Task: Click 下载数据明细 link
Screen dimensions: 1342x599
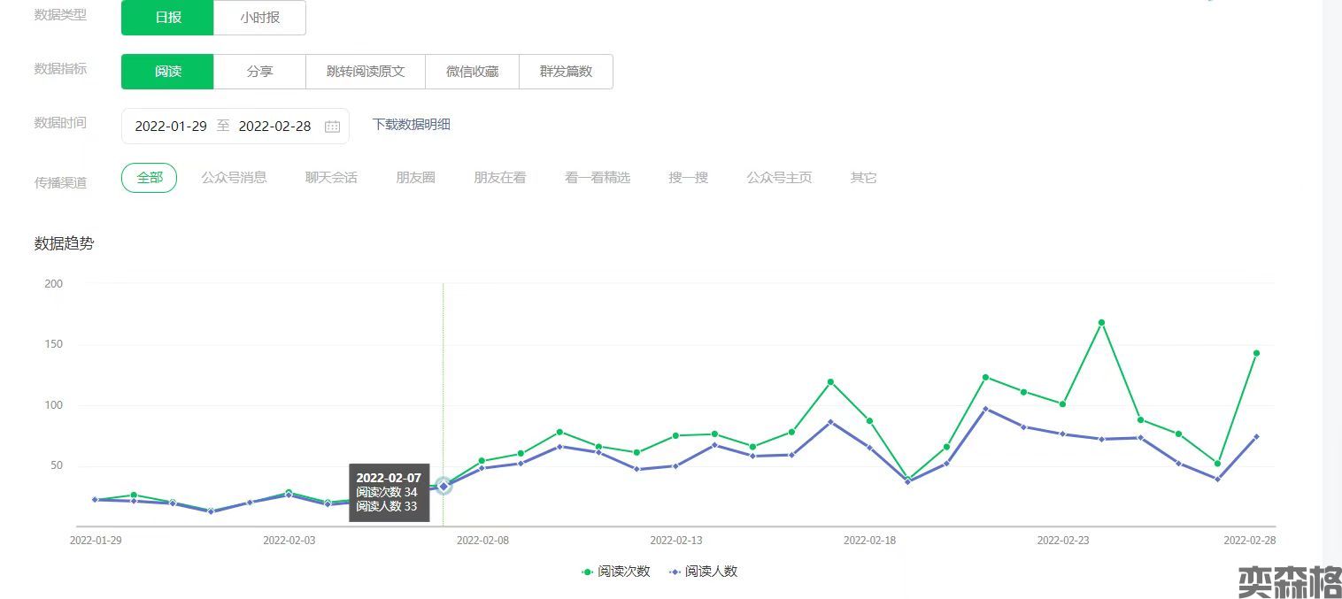Action: 411,125
